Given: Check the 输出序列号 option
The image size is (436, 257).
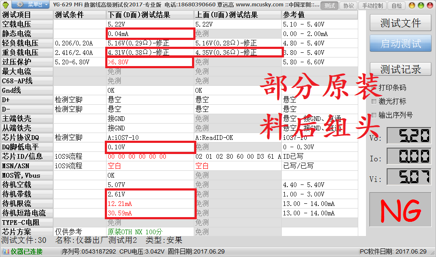Looking at the screenshot, I should [374, 115].
